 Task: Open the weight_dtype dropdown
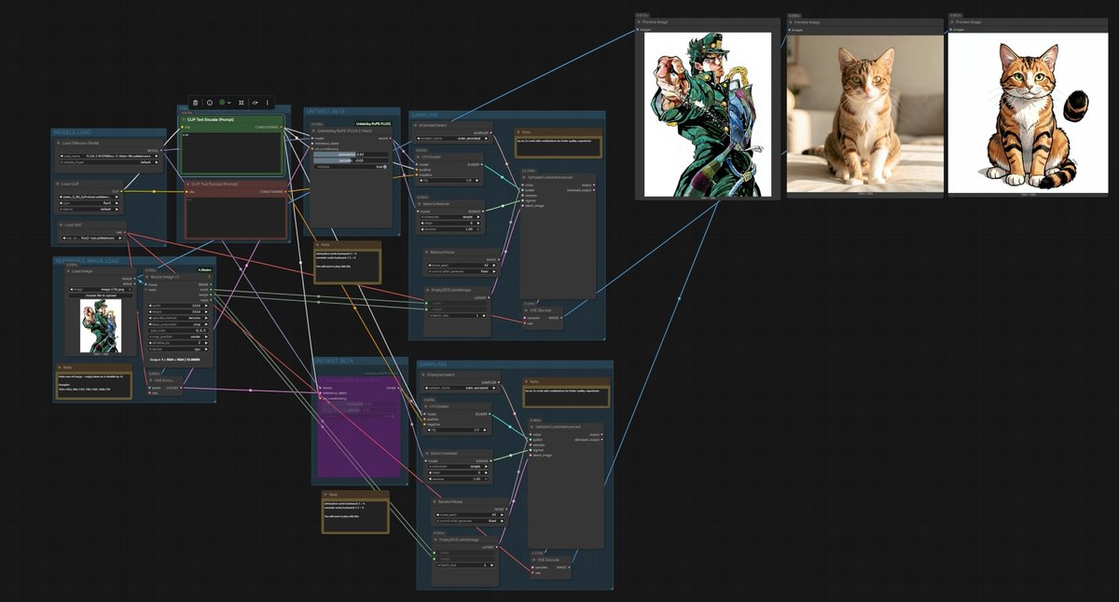coord(107,162)
